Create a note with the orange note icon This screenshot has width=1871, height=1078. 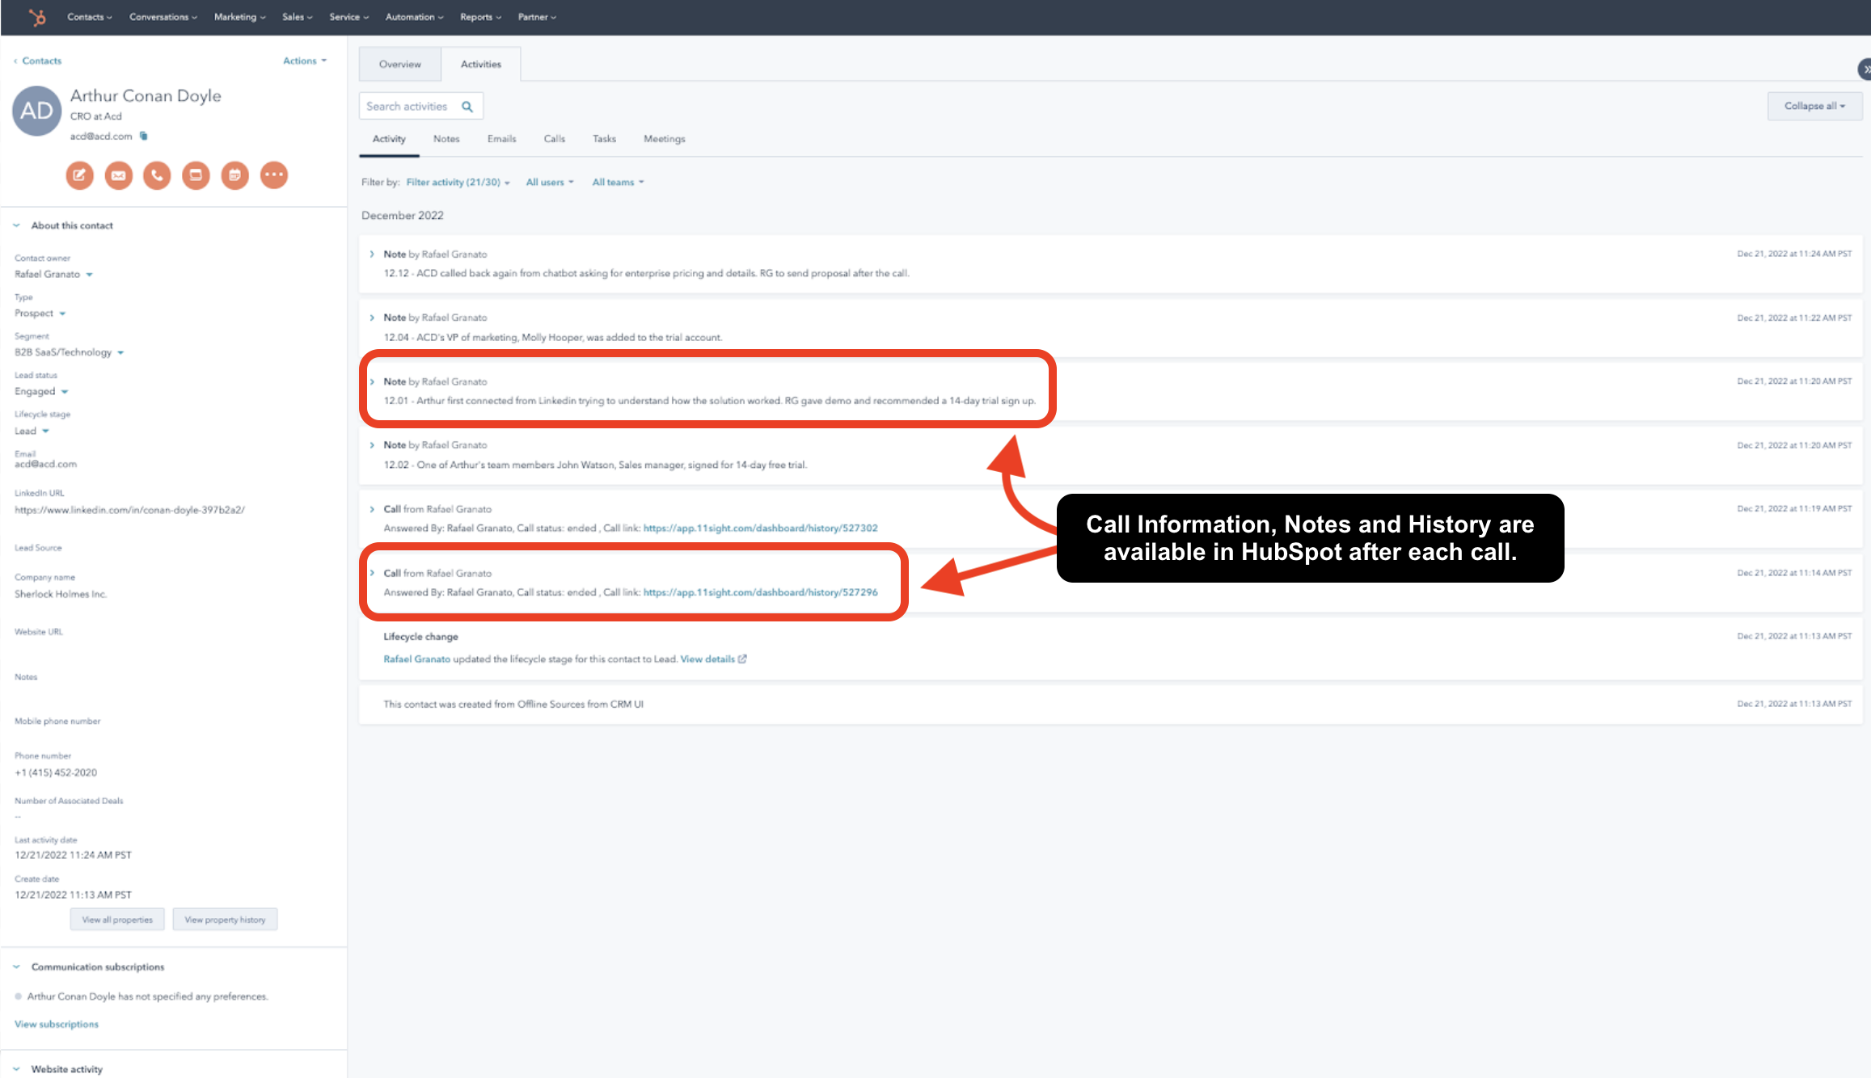coord(79,175)
